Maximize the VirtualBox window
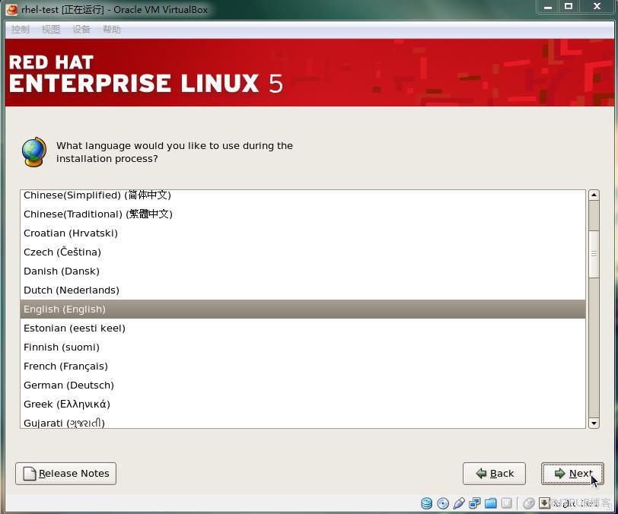The image size is (618, 514). click(569, 6)
